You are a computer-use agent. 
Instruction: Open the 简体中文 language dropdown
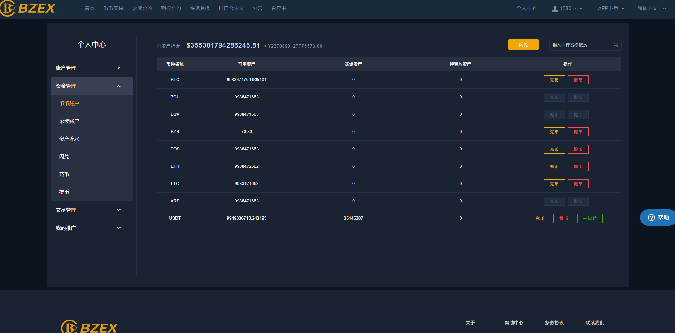click(x=651, y=8)
